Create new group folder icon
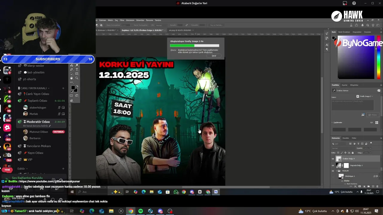383x215 pixels. 368,186
